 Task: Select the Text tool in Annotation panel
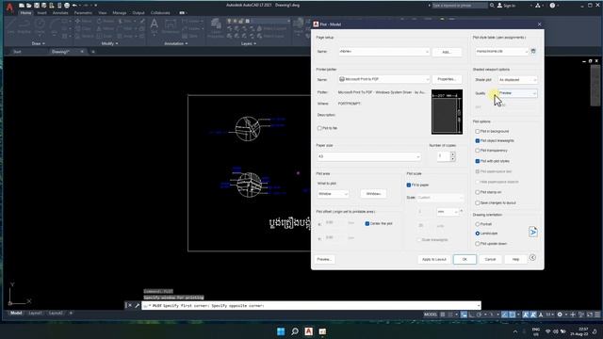[154, 26]
